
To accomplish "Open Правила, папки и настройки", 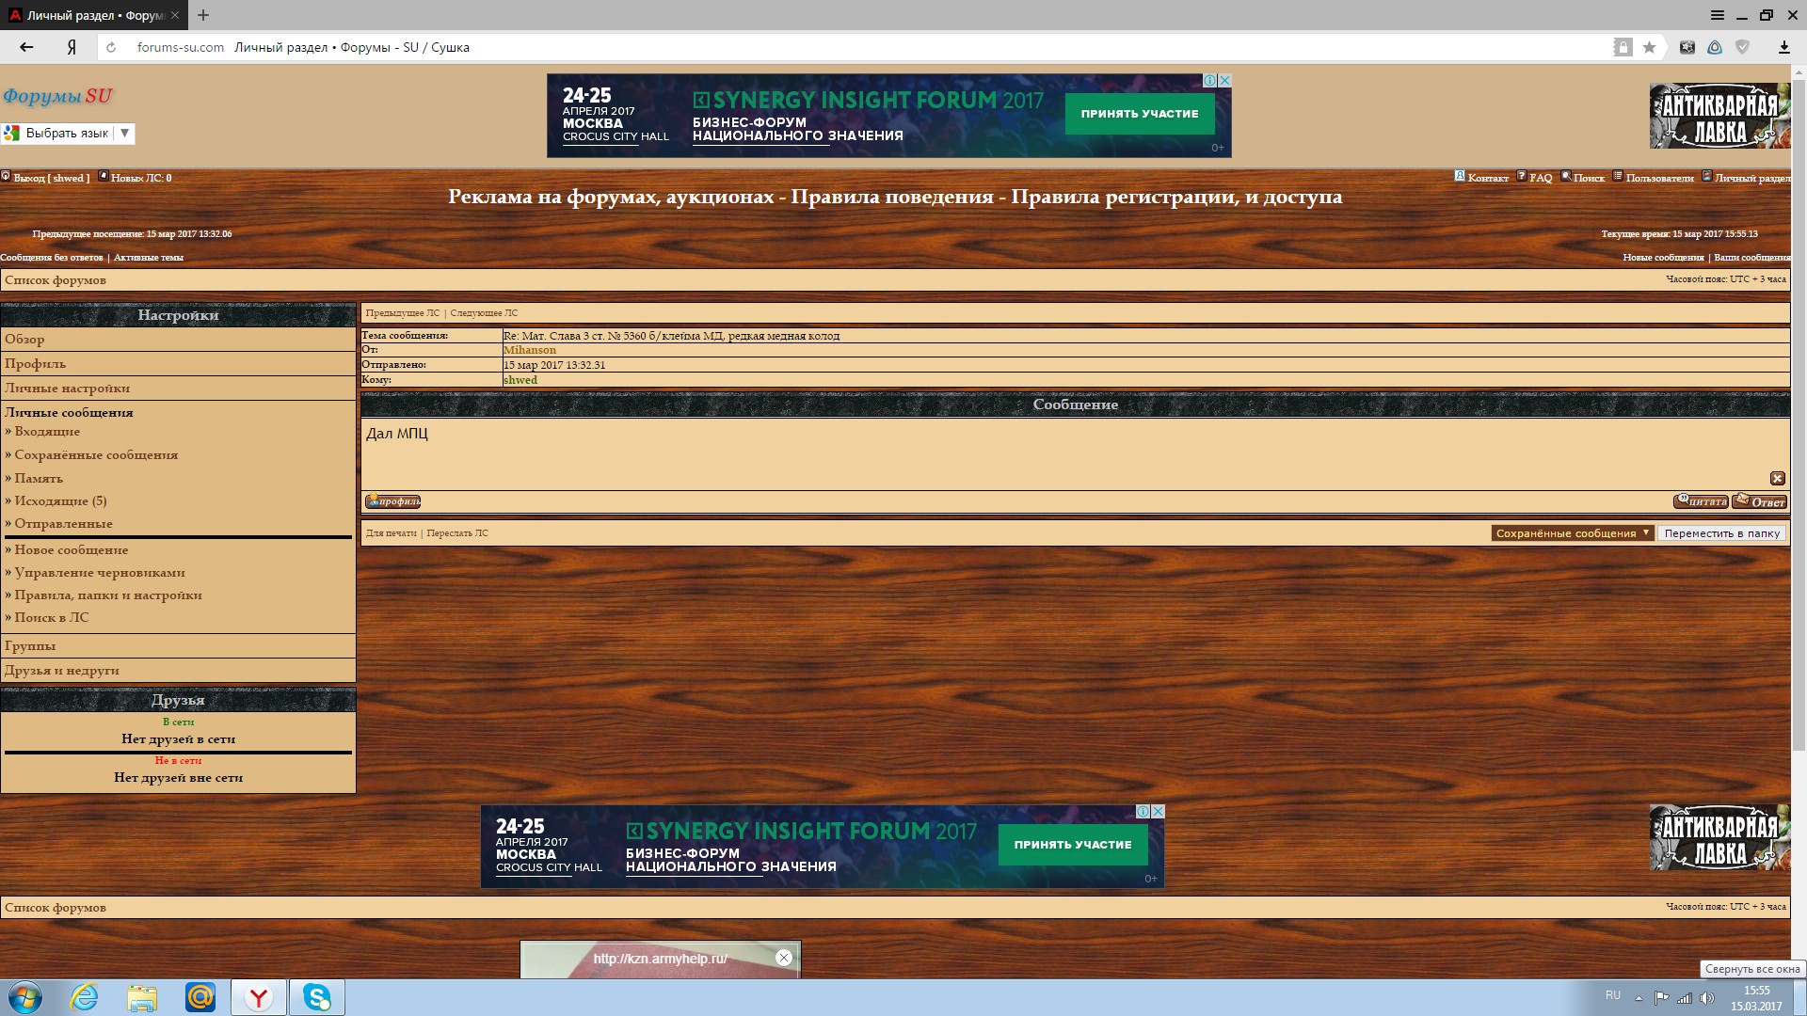I will click(x=108, y=595).
